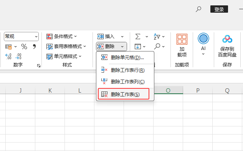Apply accounting number format icon

8,47
